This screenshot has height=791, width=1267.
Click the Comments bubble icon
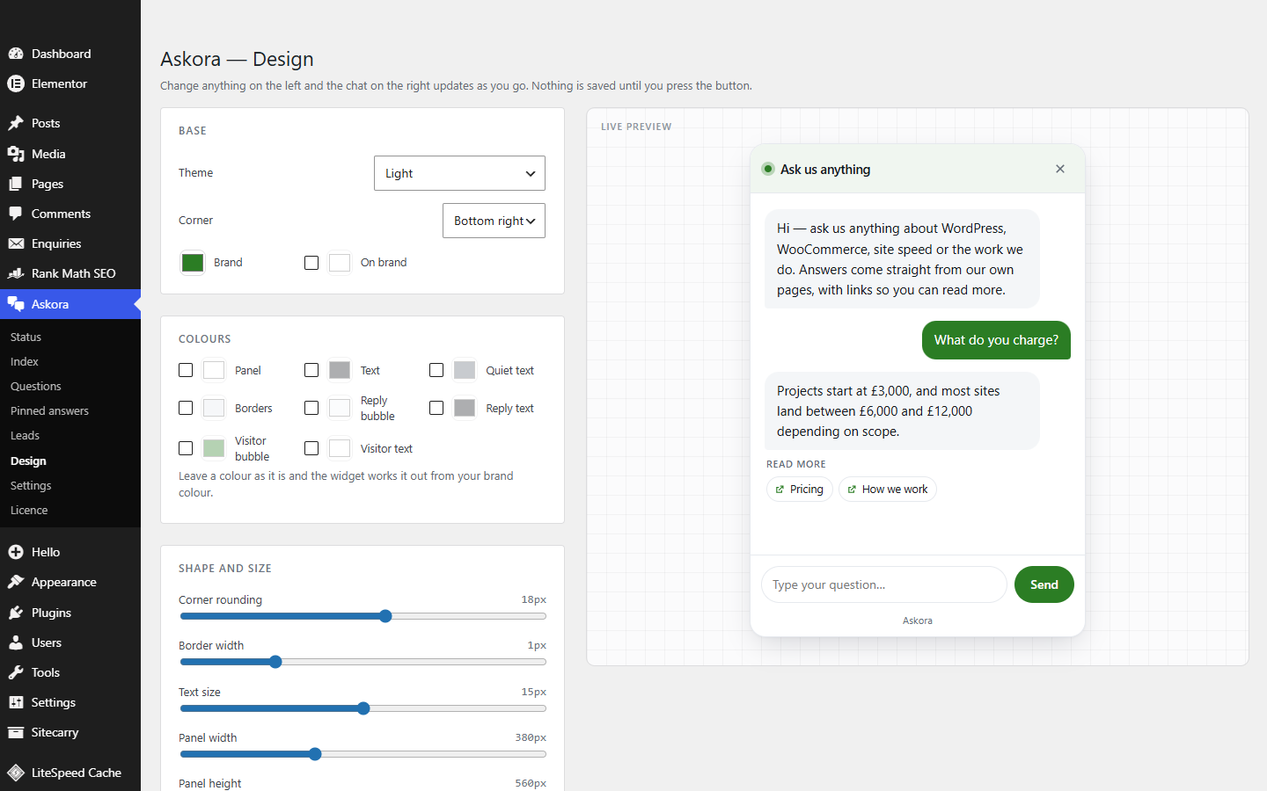[16, 214]
